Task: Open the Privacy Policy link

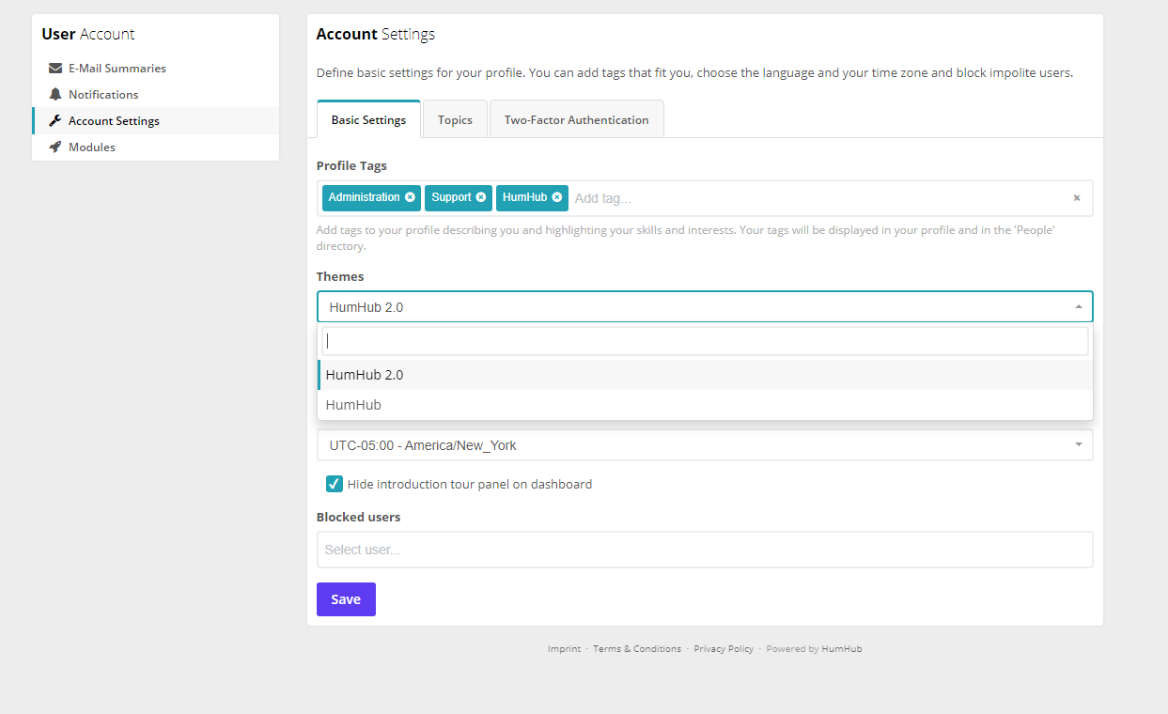Action: point(724,648)
